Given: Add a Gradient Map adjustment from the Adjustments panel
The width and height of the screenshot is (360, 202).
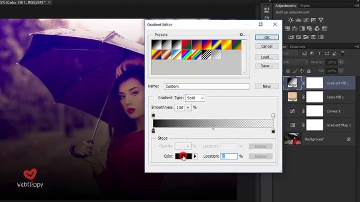Looking at the screenshot, I should click(x=321, y=37).
